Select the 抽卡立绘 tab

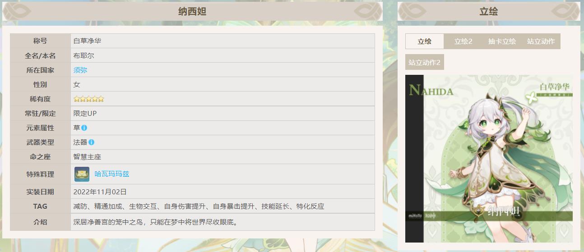pyautogui.click(x=502, y=41)
